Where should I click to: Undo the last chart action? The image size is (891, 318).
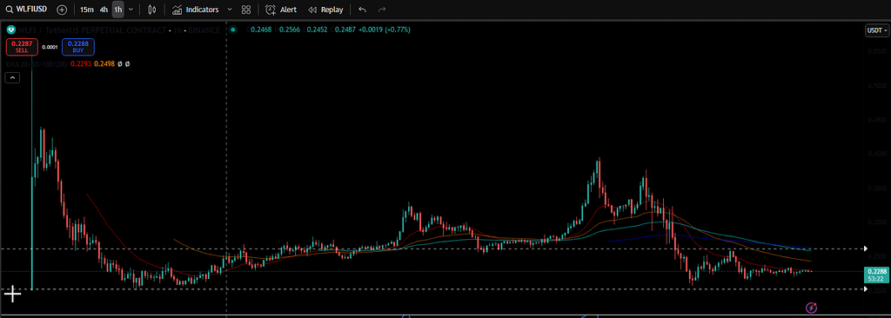coord(363,10)
